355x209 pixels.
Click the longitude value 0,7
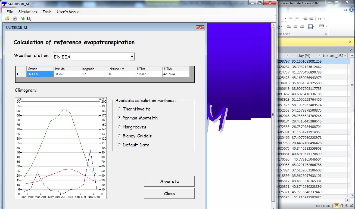point(94,74)
